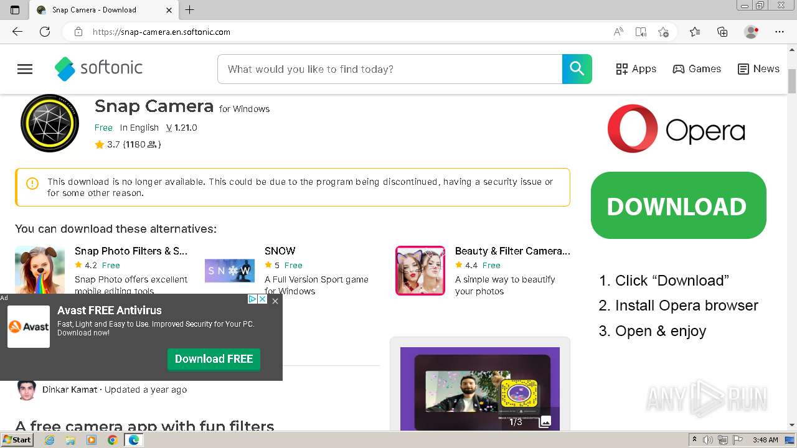Click Dinkar Kamat's avatar
Viewport: 797px width, 448px height.
(26, 390)
